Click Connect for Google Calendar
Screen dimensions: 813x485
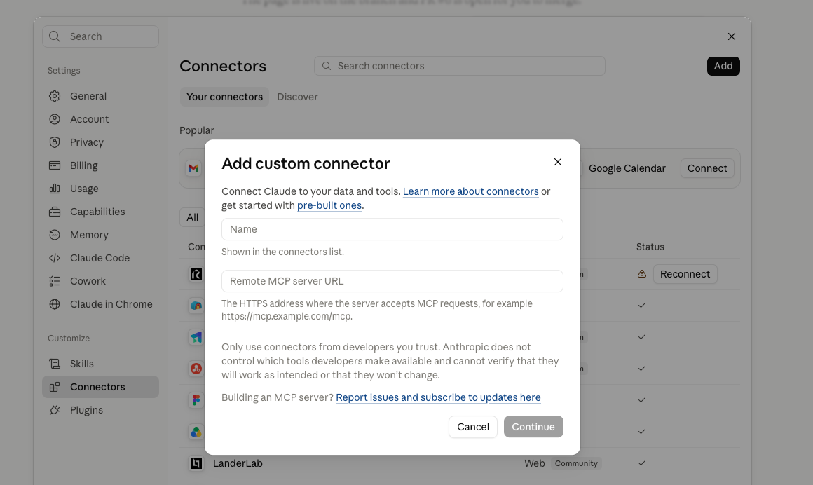[707, 168]
